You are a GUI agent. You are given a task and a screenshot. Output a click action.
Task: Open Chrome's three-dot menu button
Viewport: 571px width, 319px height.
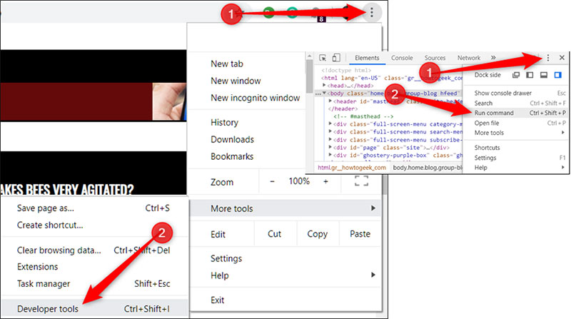[372, 11]
